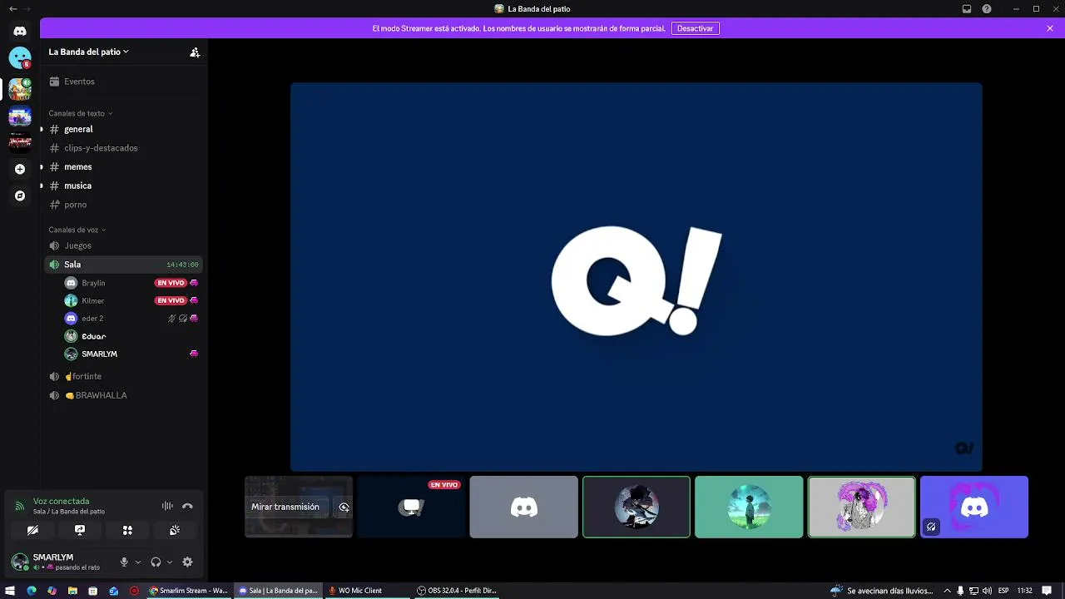This screenshot has height=599, width=1065.
Task: Click the main Q! stream view
Action: tap(637, 277)
